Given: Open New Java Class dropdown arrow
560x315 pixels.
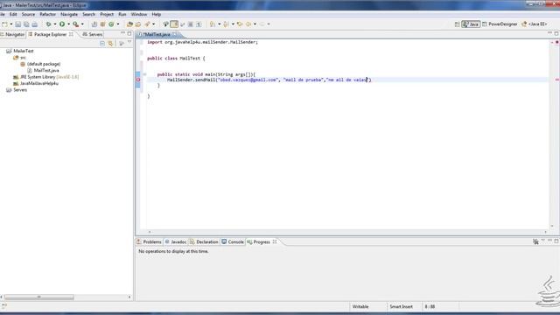Looking at the screenshot, I should (118, 24).
